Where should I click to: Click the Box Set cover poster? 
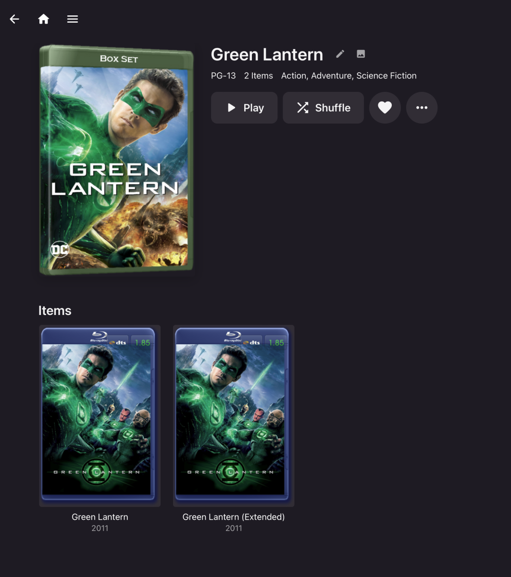[116, 160]
